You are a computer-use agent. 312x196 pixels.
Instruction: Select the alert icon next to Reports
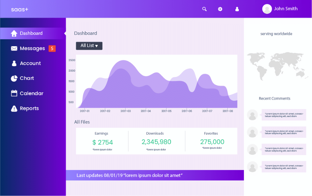pyautogui.click(x=14, y=108)
